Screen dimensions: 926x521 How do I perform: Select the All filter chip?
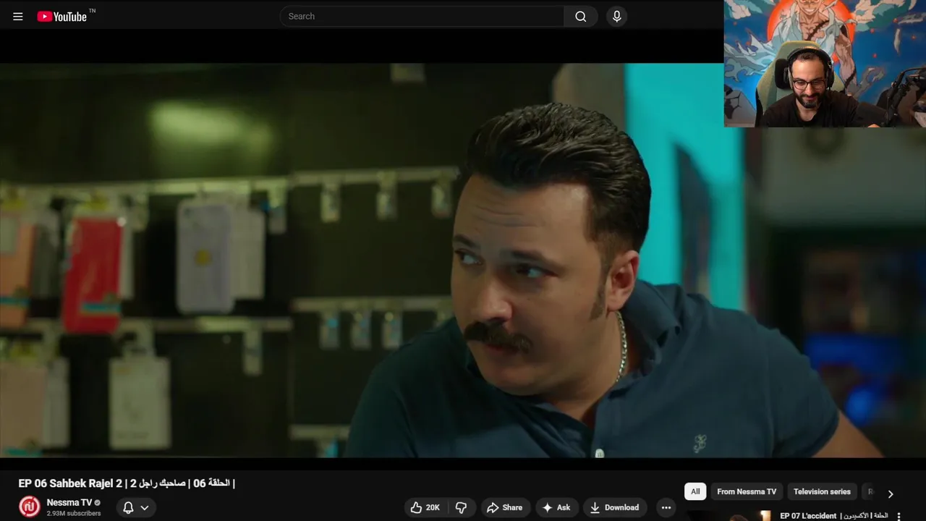tap(695, 491)
